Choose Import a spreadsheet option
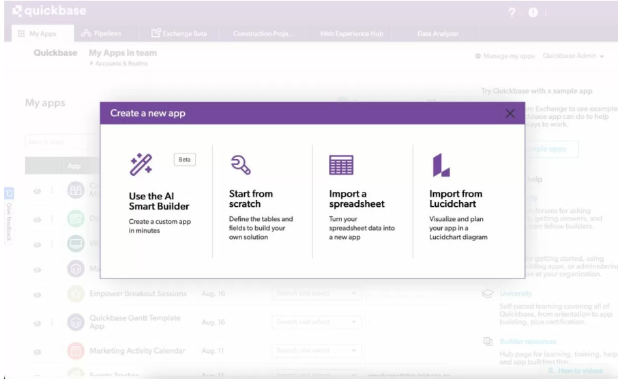The height and width of the screenshot is (385, 618). tap(357, 199)
